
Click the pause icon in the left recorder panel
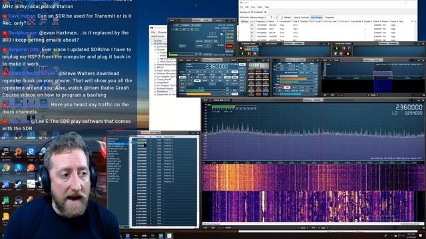pos(249,54)
